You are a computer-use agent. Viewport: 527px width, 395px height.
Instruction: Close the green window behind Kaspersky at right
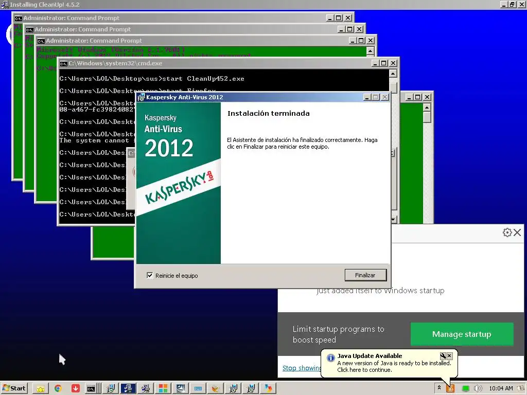[427, 97]
